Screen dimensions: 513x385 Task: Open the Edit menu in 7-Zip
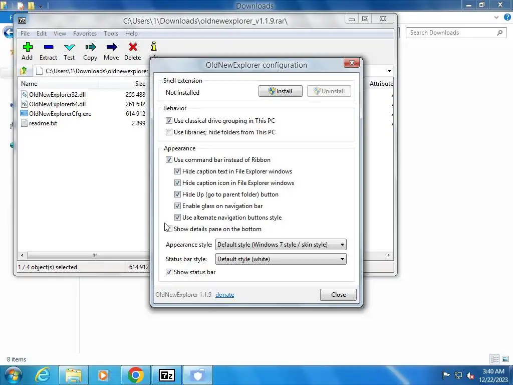click(41, 34)
